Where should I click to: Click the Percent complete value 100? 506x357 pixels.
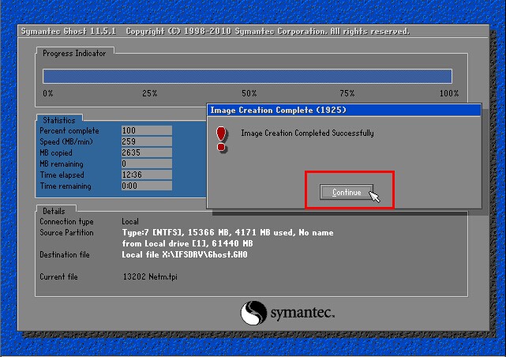[146, 130]
